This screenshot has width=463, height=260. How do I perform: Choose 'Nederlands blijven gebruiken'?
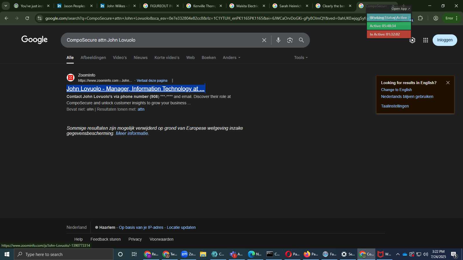(x=407, y=96)
